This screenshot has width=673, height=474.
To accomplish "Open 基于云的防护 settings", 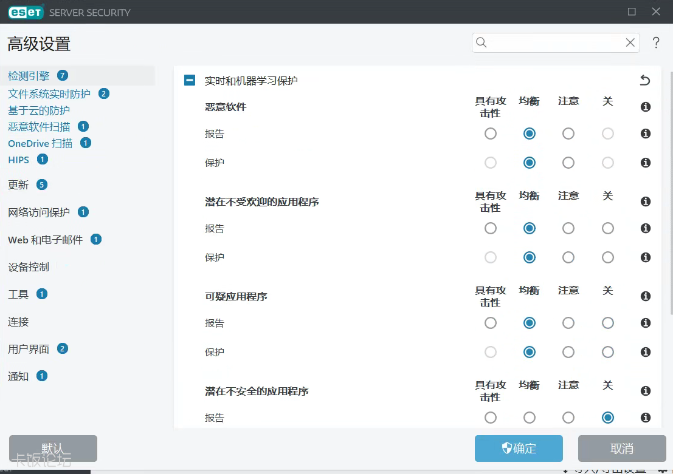I will coord(39,110).
